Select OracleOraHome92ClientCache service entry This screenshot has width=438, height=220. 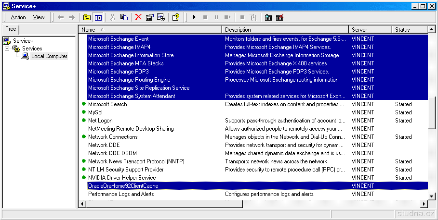click(123, 186)
